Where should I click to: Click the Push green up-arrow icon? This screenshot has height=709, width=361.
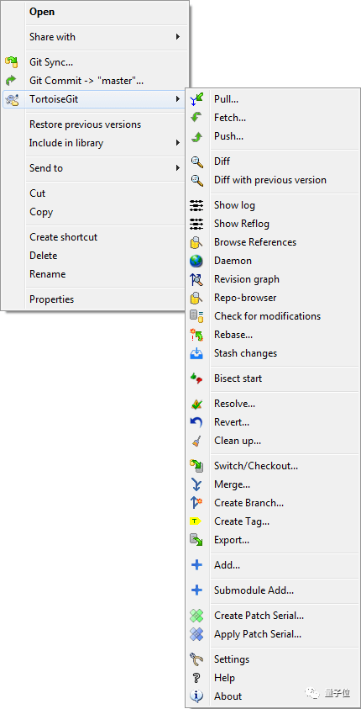(196, 136)
